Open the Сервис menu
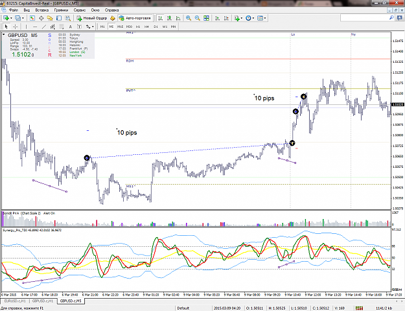405x311 pixels. pyautogui.click(x=80, y=10)
